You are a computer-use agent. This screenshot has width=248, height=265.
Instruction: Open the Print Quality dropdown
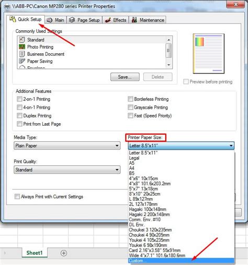pyautogui.click(x=67, y=170)
